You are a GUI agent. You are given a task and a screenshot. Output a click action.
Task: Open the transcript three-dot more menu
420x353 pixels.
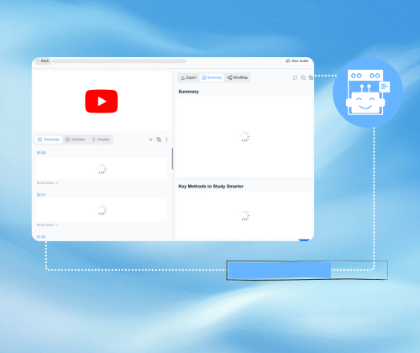pos(167,140)
